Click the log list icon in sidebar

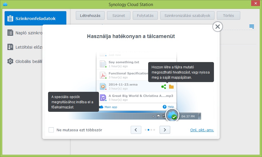[10, 33]
